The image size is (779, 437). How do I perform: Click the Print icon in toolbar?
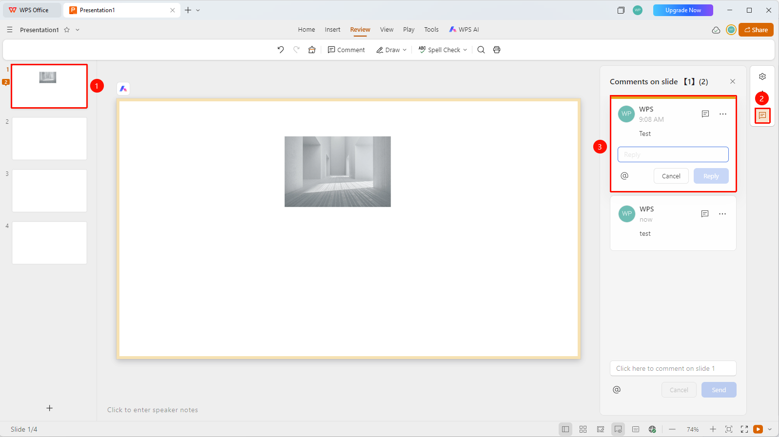(497, 50)
